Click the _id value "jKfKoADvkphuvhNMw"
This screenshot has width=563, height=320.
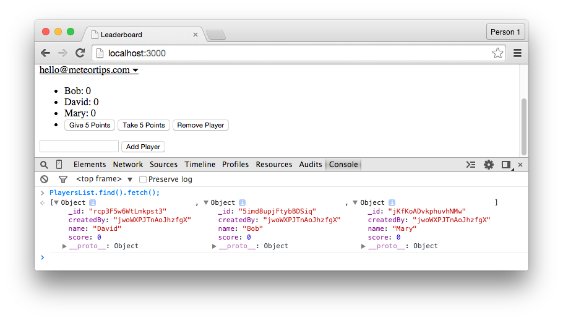tap(426, 211)
